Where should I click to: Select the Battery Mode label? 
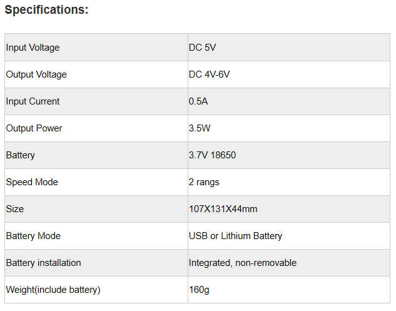point(33,236)
